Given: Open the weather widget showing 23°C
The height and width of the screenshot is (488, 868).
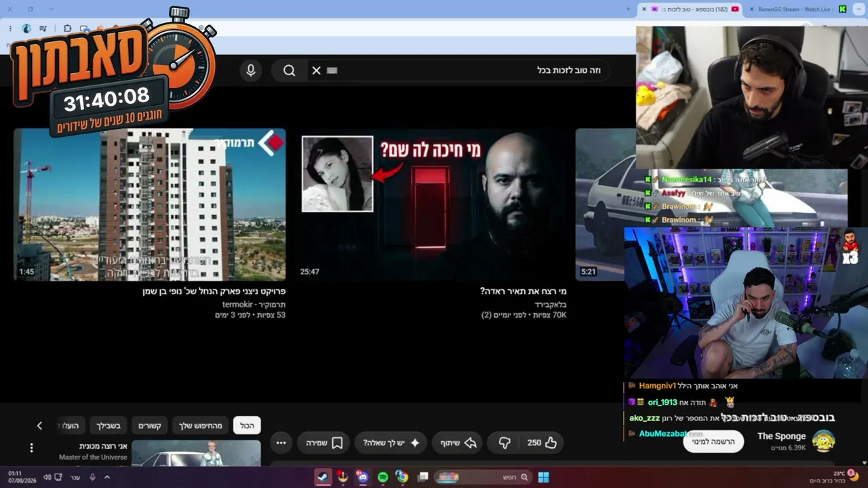Looking at the screenshot, I should coord(841,477).
